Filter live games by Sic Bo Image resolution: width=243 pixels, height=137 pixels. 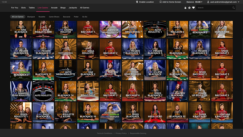click(x=85, y=17)
